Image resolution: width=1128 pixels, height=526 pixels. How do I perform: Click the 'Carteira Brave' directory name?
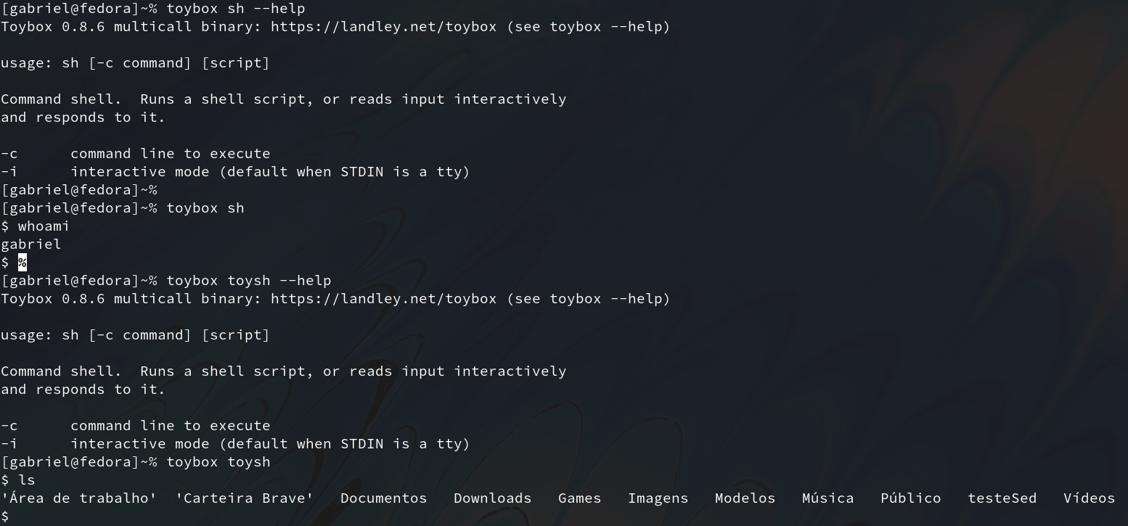(245, 498)
